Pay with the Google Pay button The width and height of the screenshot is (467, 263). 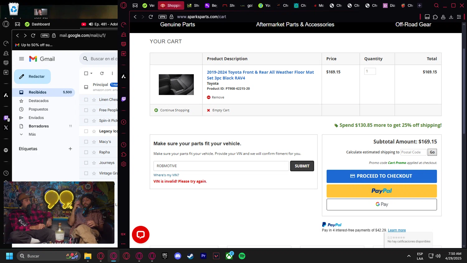pyautogui.click(x=381, y=204)
